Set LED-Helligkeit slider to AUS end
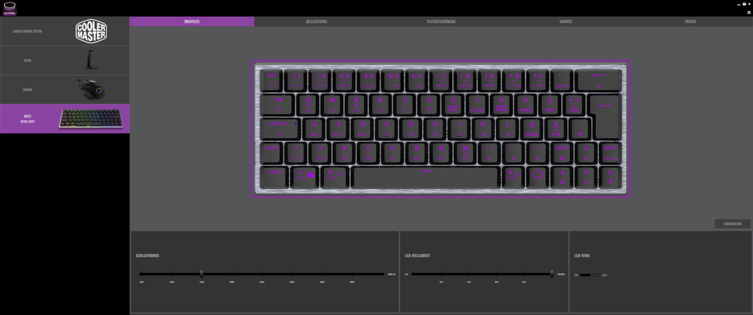This screenshot has width=753, height=315. pos(412,274)
